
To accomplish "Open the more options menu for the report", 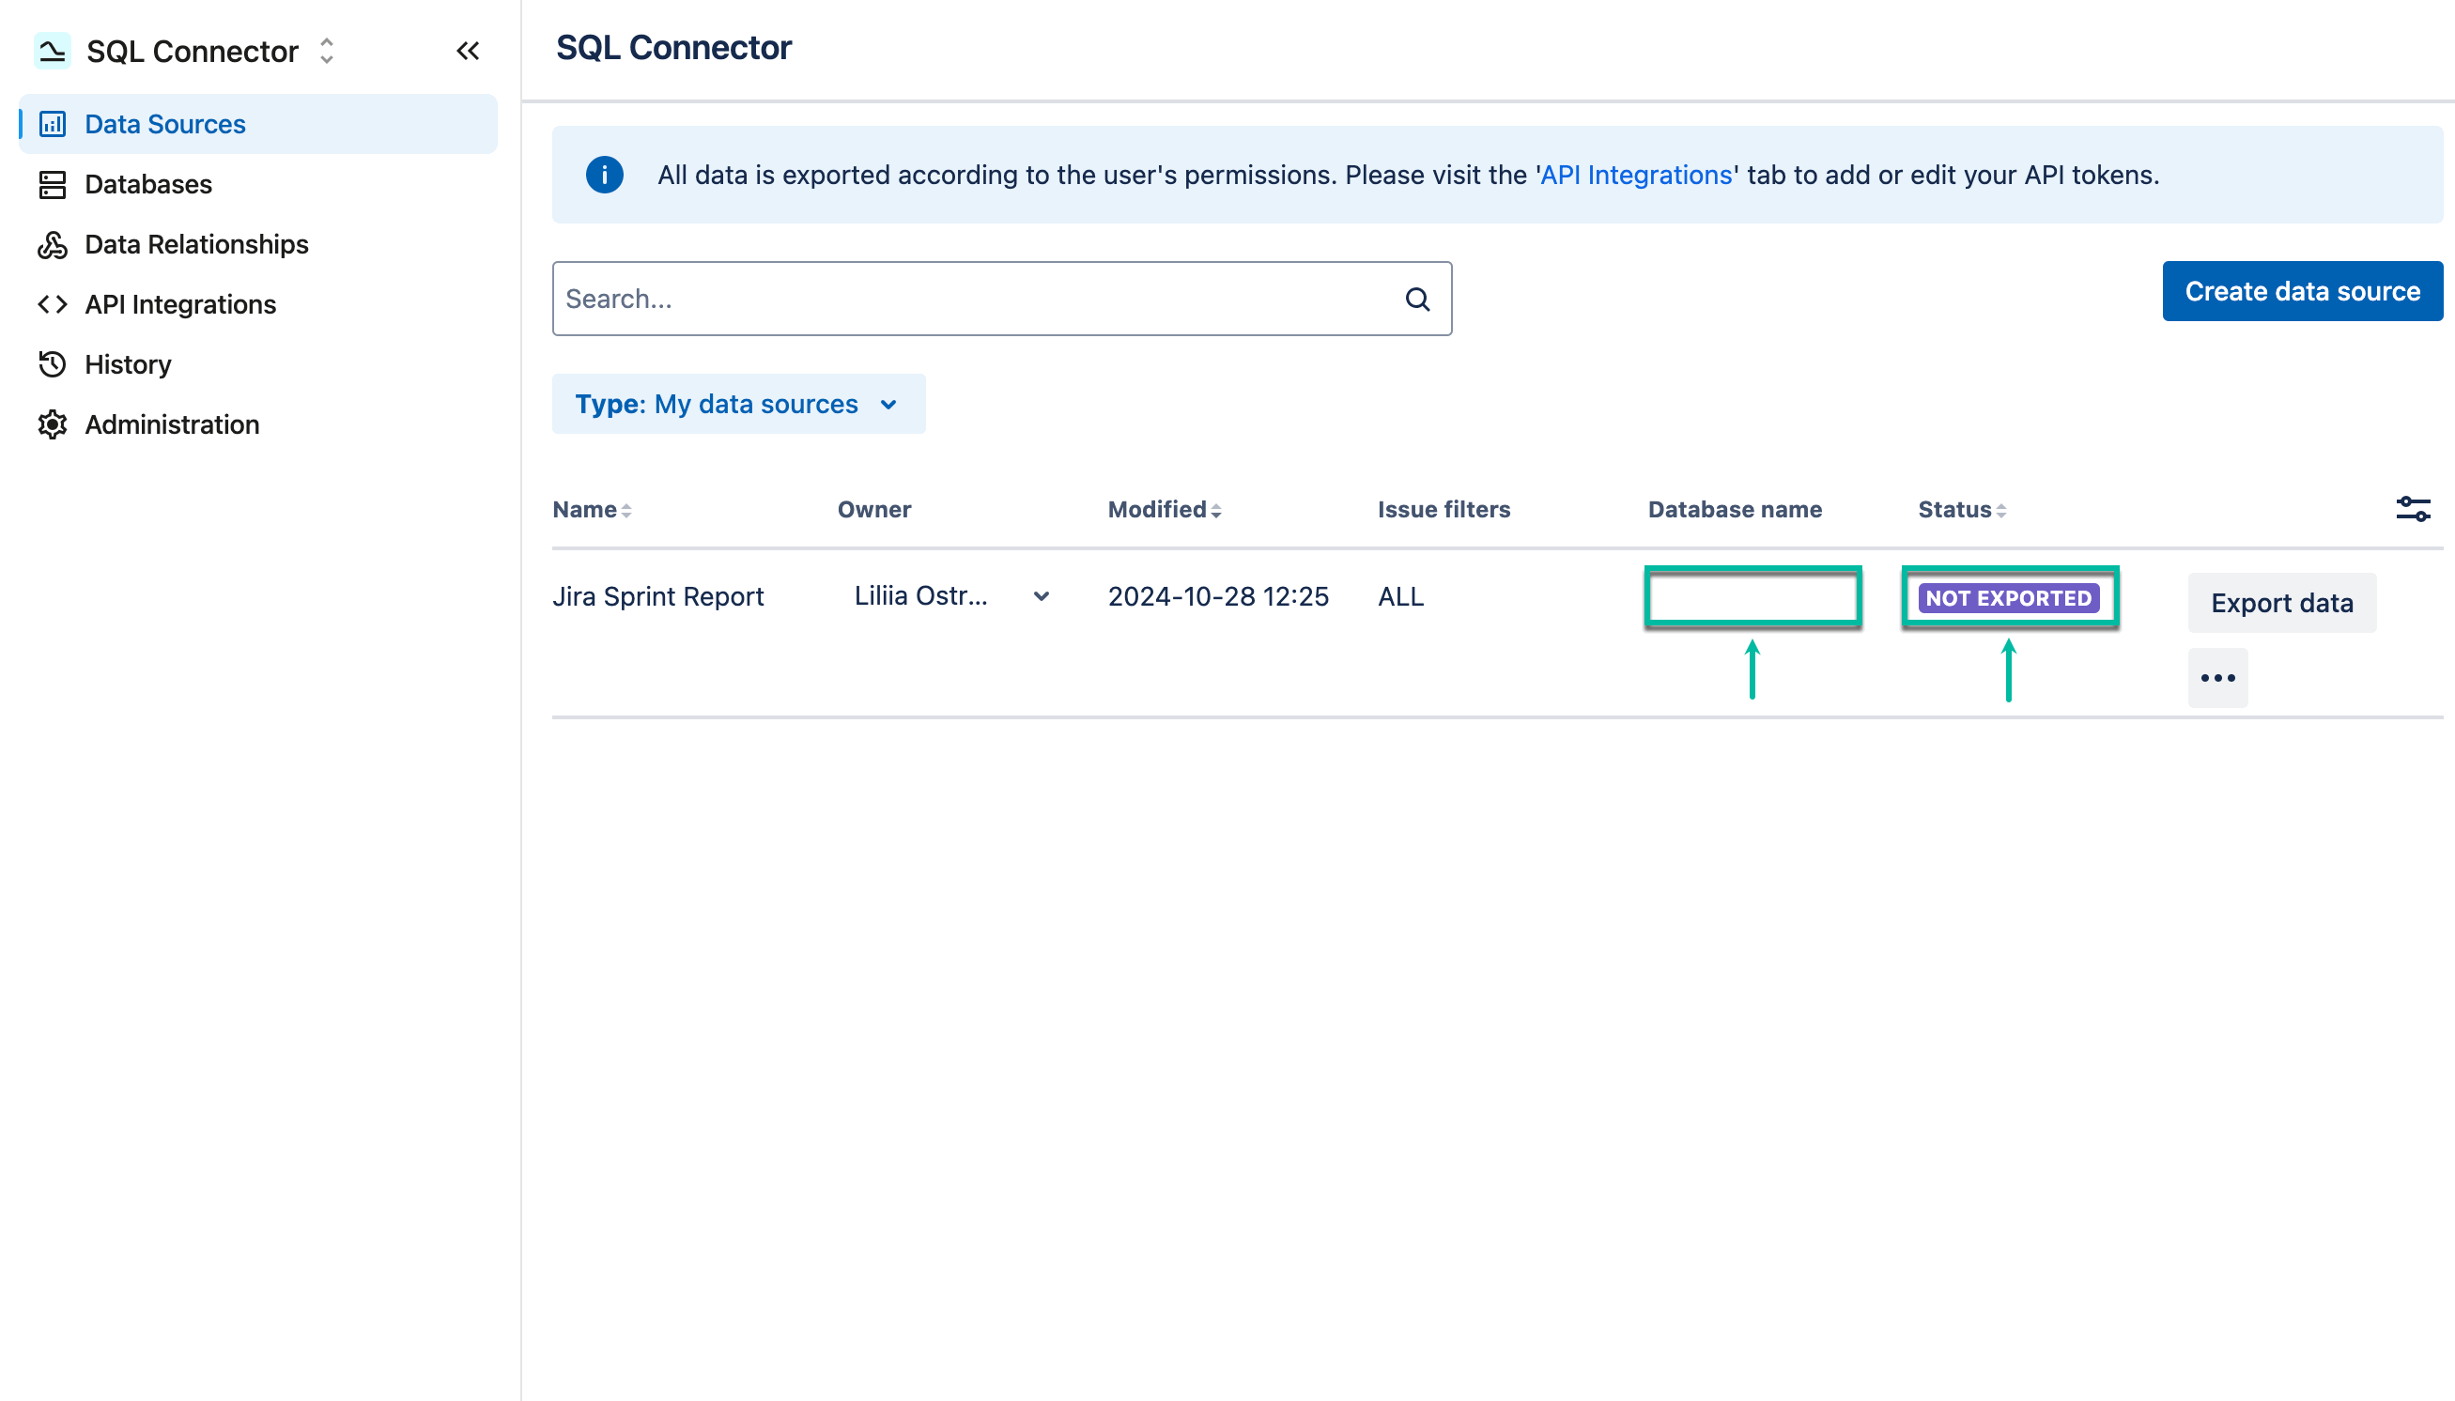I will [x=2216, y=676].
